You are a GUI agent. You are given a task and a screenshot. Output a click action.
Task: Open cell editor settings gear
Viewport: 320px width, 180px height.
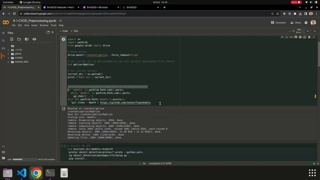coord(300,37)
